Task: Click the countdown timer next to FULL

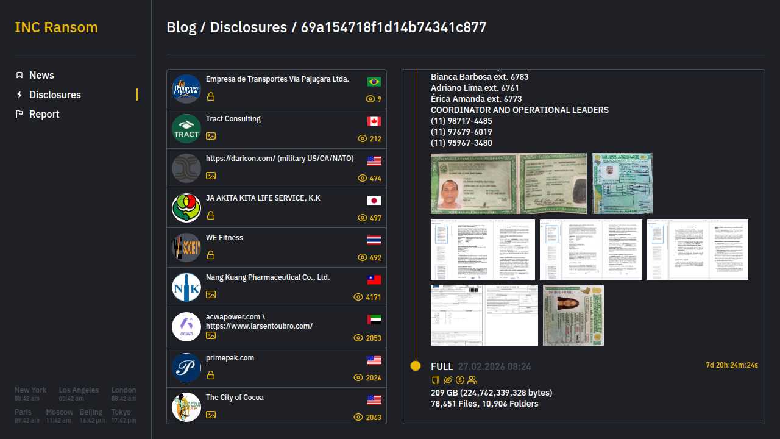Action: pos(731,365)
